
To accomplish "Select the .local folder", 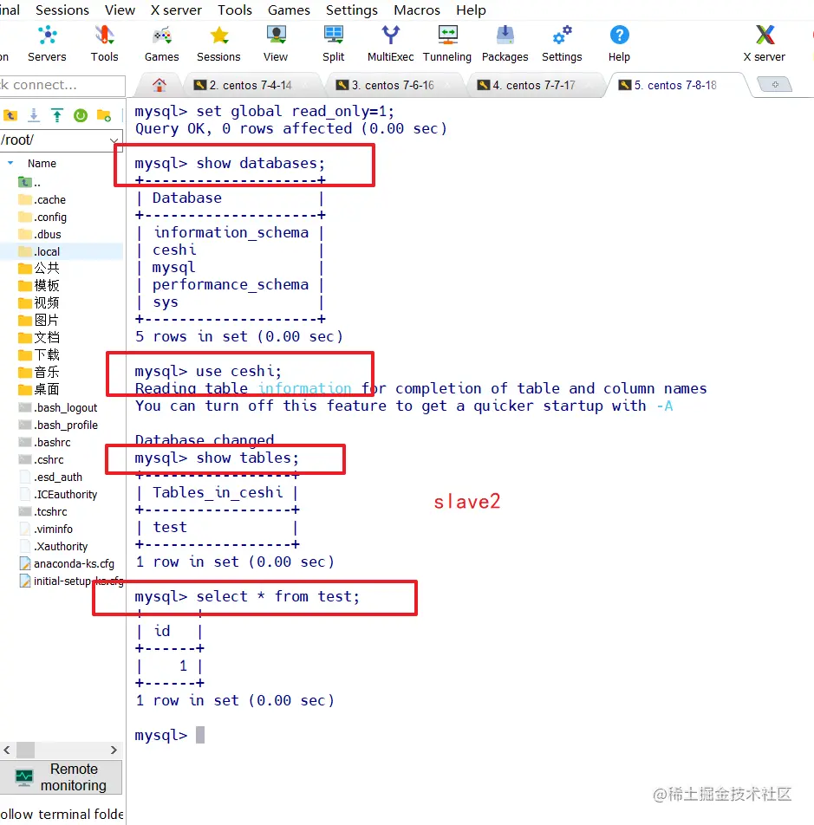I will 62,251.
